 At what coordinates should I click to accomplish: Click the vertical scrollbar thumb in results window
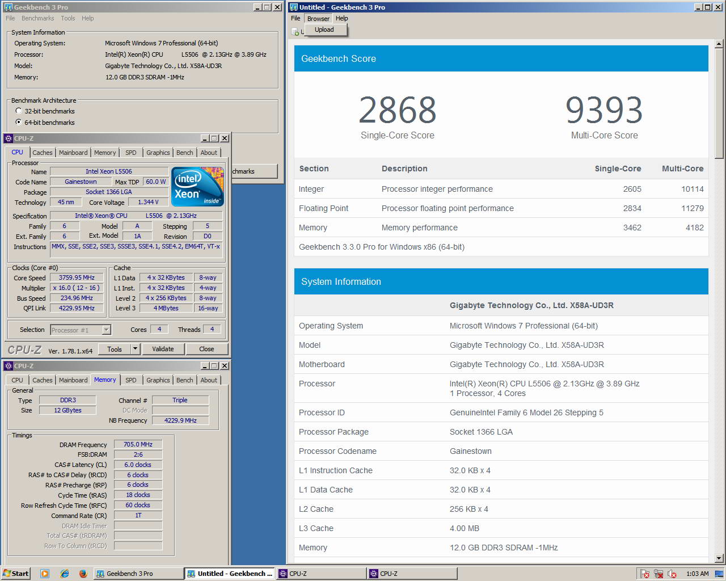pyautogui.click(x=719, y=103)
